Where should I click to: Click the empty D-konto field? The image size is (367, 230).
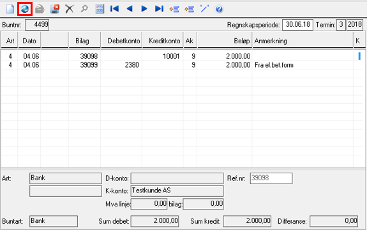(177, 178)
